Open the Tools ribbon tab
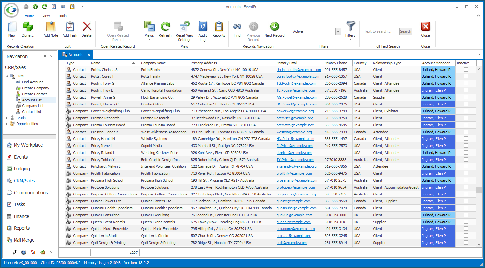 [62, 16]
